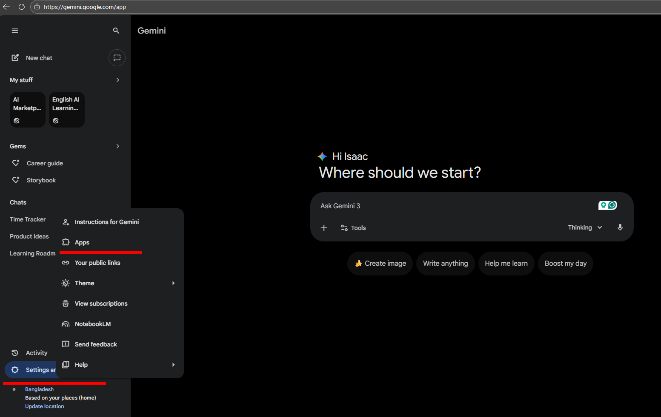Select Send feedback menu item
Screen dimensions: 661x417
[120, 344]
